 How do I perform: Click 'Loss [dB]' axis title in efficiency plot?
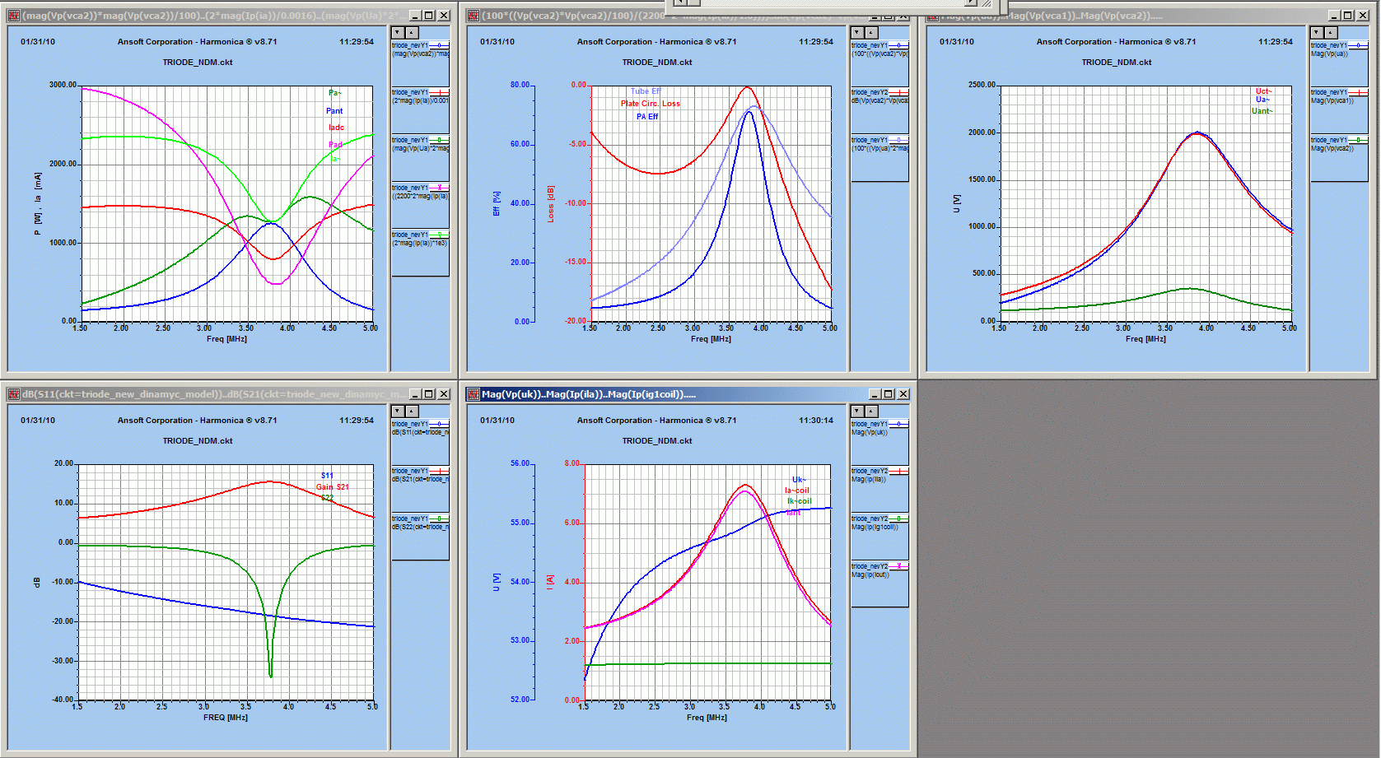551,203
